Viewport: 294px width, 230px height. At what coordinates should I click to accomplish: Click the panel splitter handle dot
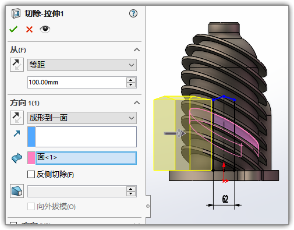(148, 206)
